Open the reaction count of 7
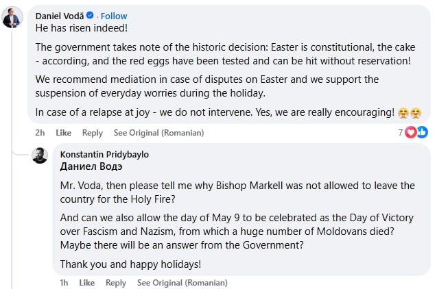Image resolution: width=437 pixels, height=289 pixels. coord(401,132)
